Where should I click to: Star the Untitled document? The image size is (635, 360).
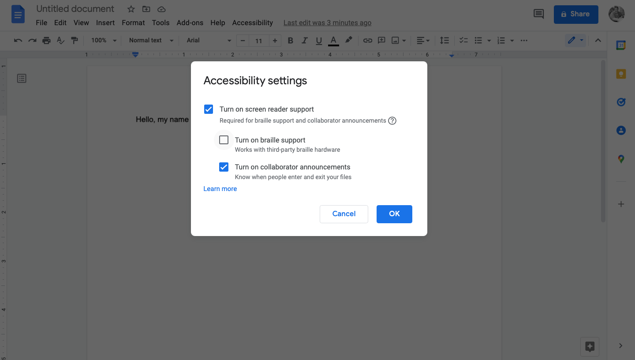(131, 9)
